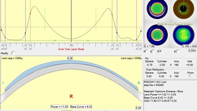Click Over Refraction Sphere value 0.00
This screenshot has height=111, width=197.
(149, 76)
